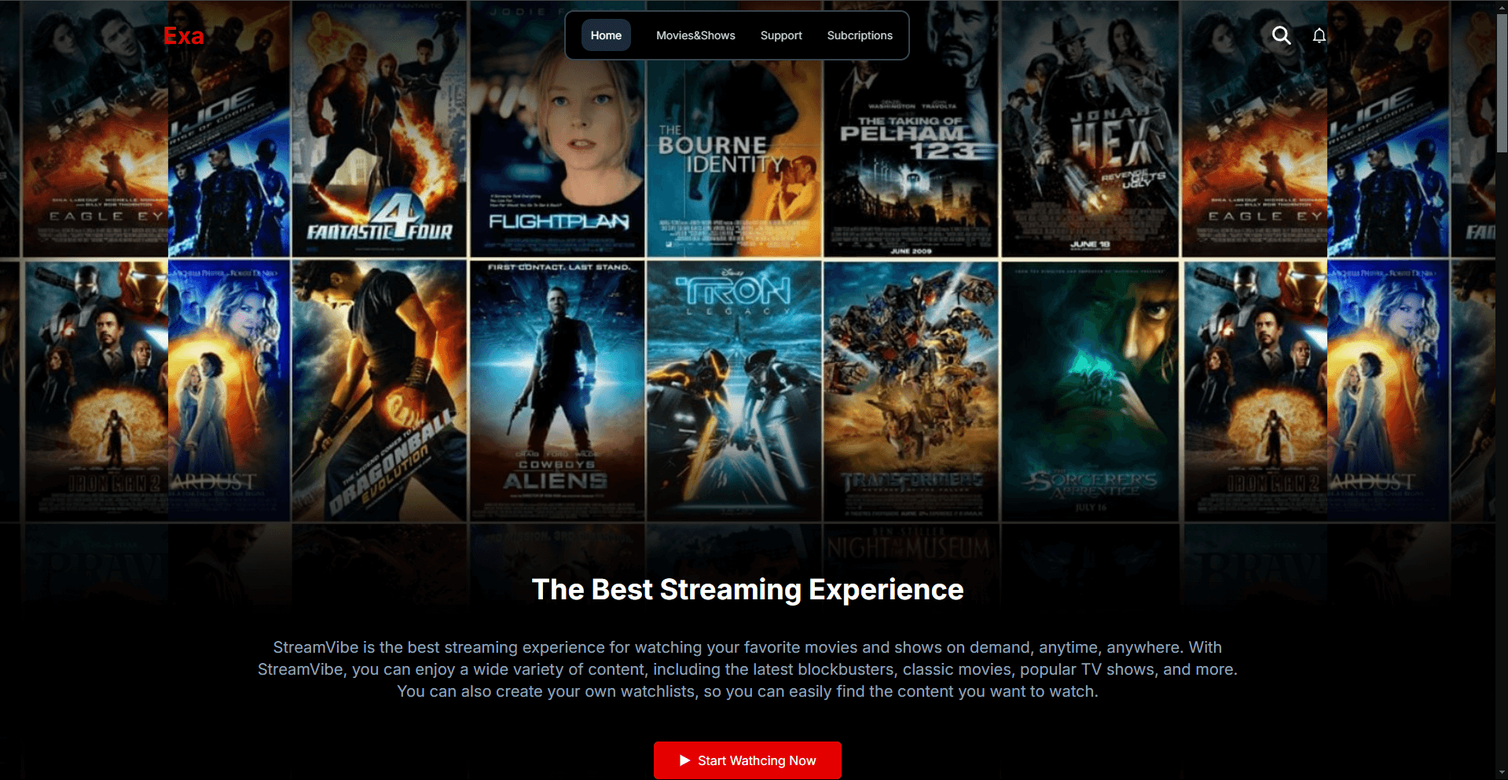
Task: Select the play triangle inside the red button
Action: (683, 760)
